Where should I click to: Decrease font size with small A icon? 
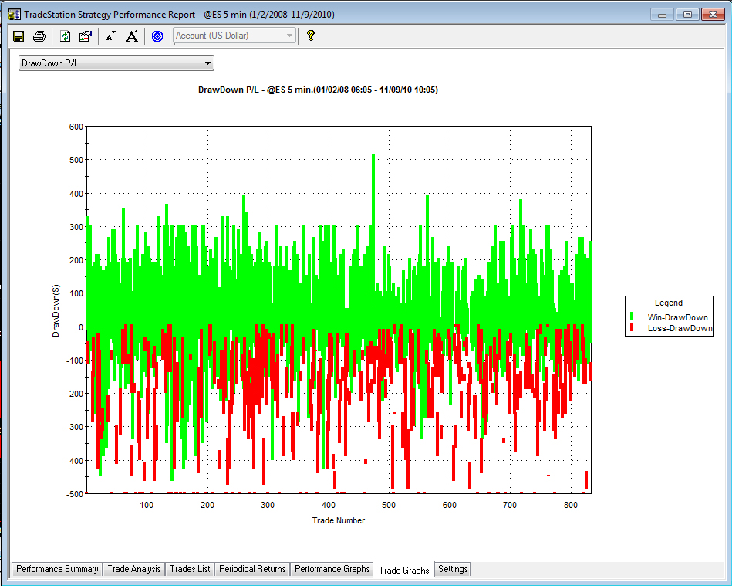[x=110, y=36]
